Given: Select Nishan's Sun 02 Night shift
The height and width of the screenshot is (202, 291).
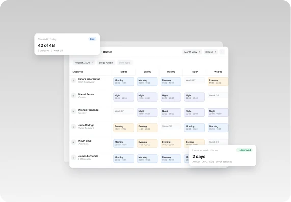Looking at the screenshot, I should 147,112.
